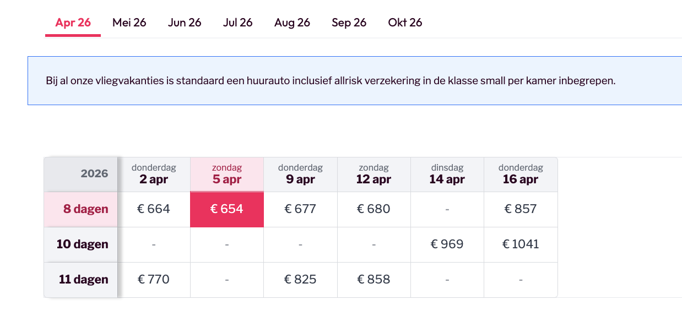This screenshot has width=682, height=316.
Task: Open the Jun 26 month tab
Action: point(185,23)
